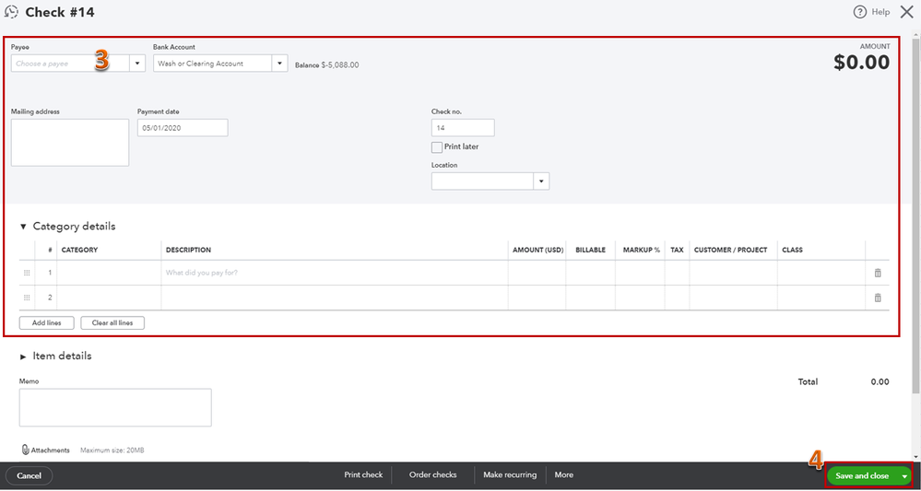Click the BILLABLE column header
The image size is (921, 491).
pos(590,250)
